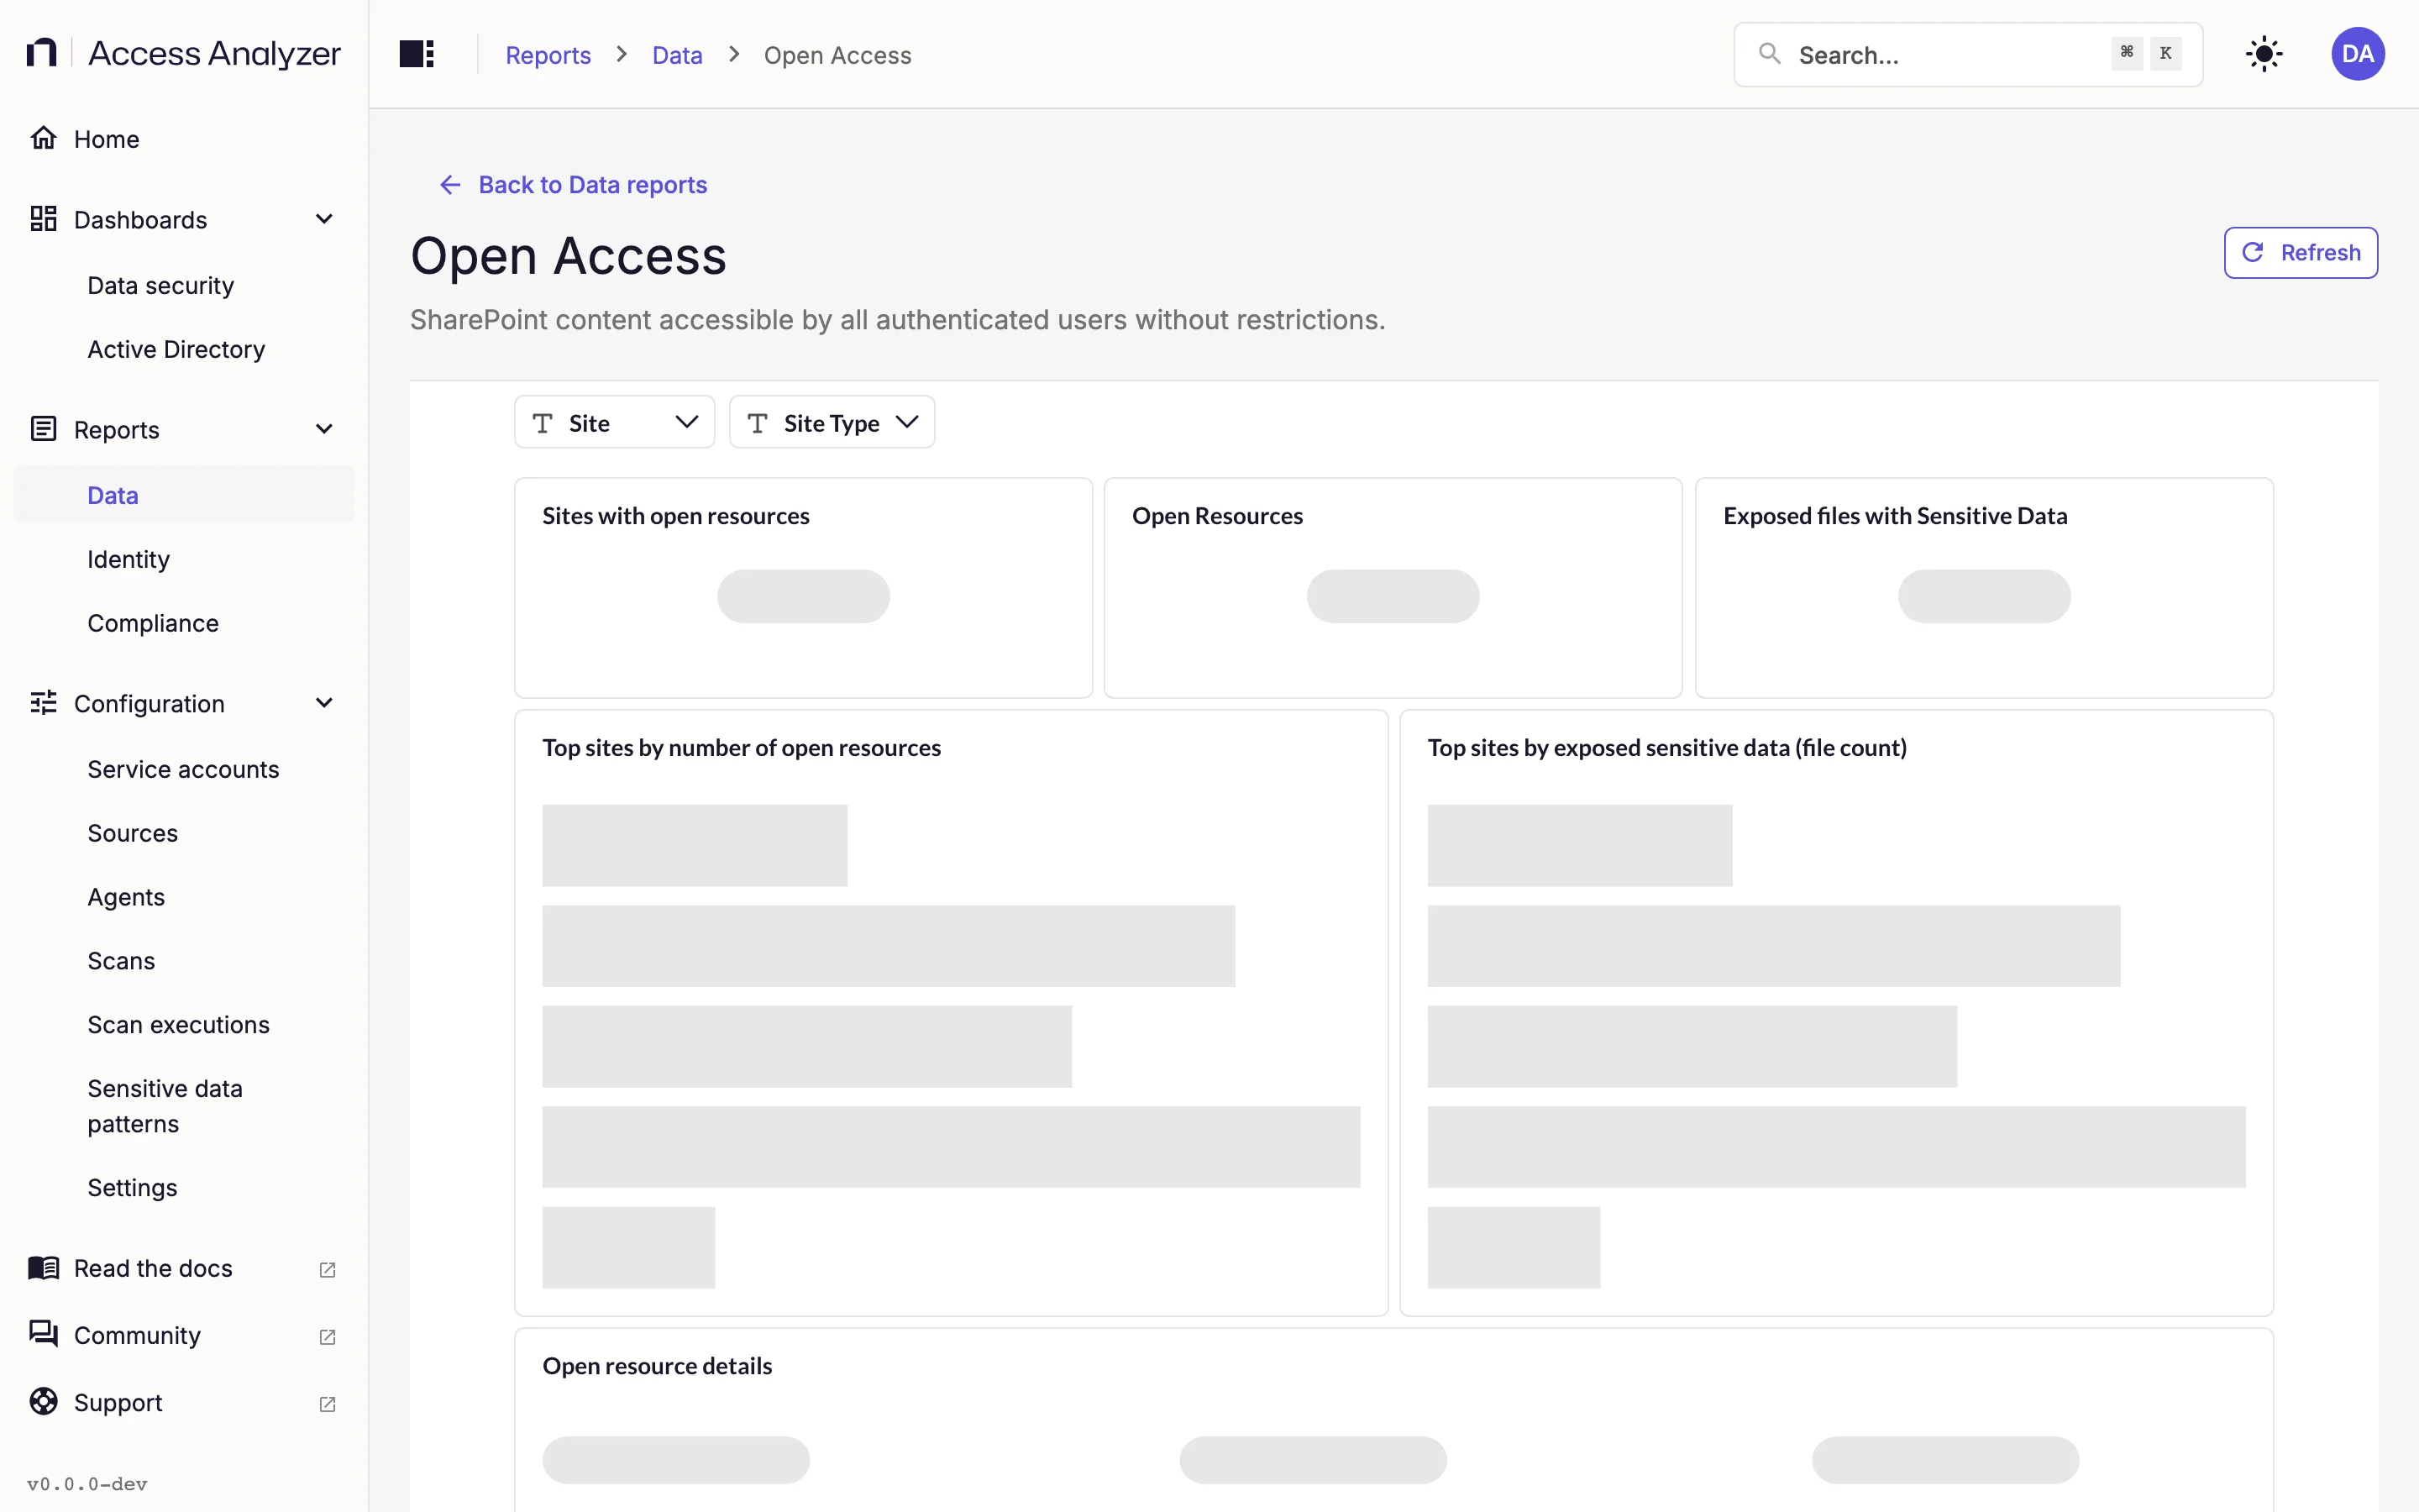The height and width of the screenshot is (1512, 2419).
Task: Click Top sites by number of open resources title
Action: point(742,748)
